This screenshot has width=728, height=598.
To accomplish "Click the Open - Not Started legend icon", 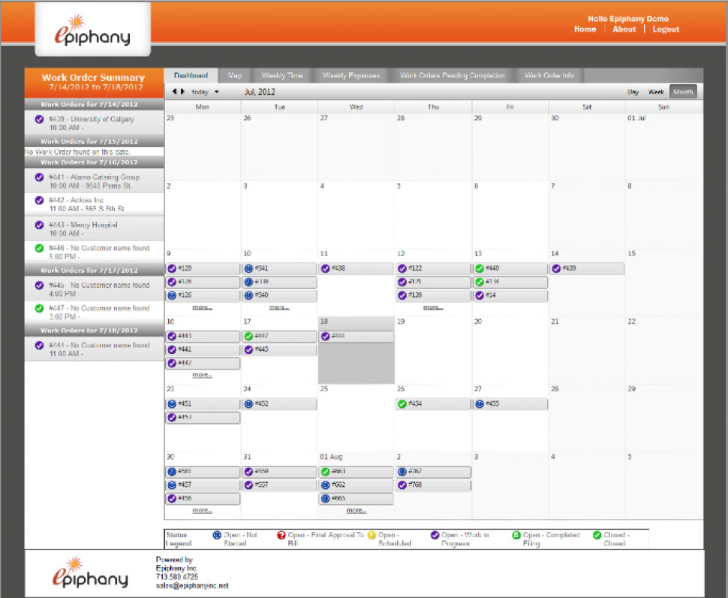I will (x=217, y=536).
